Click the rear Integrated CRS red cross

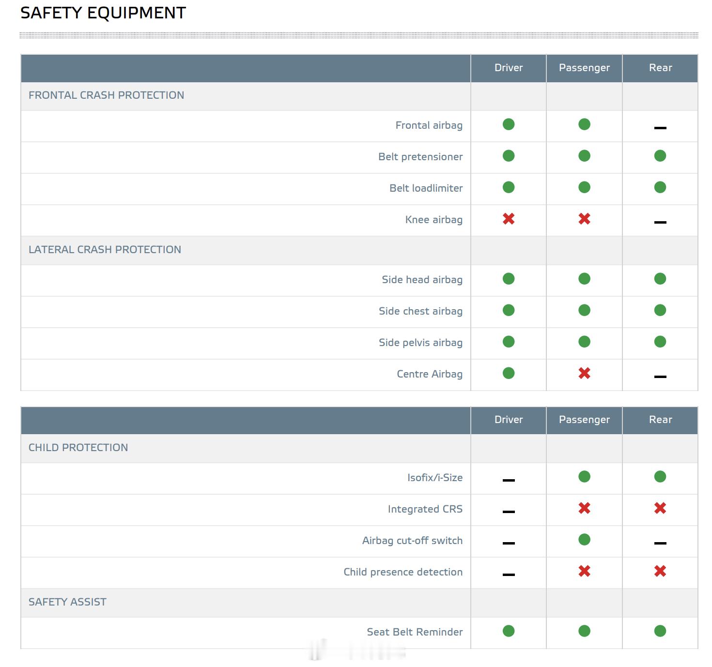(660, 508)
